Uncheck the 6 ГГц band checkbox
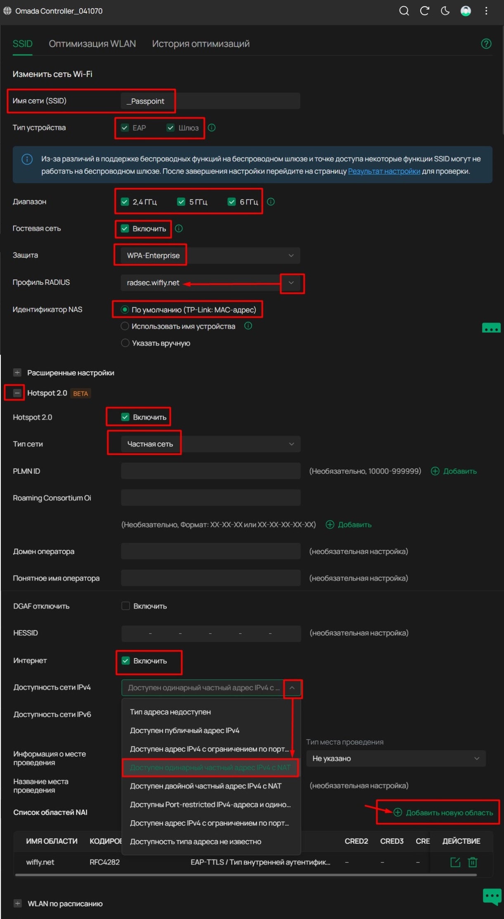The height and width of the screenshot is (919, 504). coord(232,202)
